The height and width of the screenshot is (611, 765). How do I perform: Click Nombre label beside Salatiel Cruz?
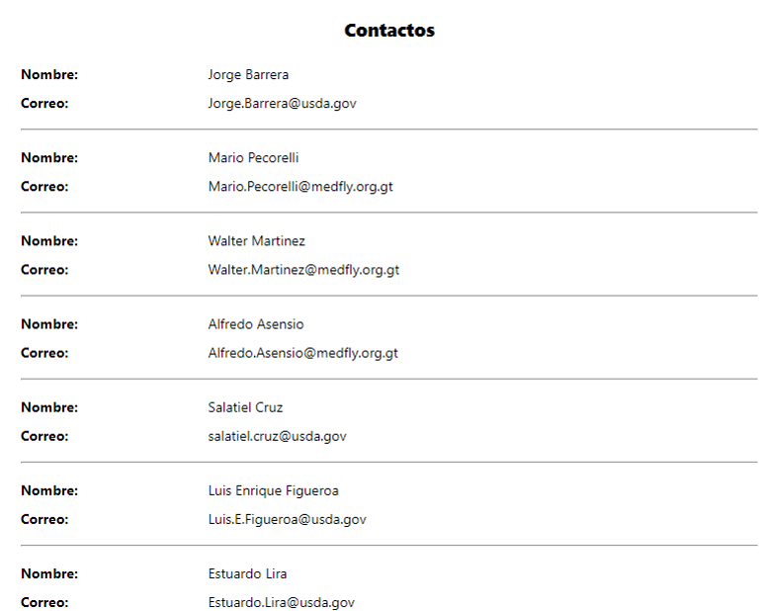[x=49, y=407]
